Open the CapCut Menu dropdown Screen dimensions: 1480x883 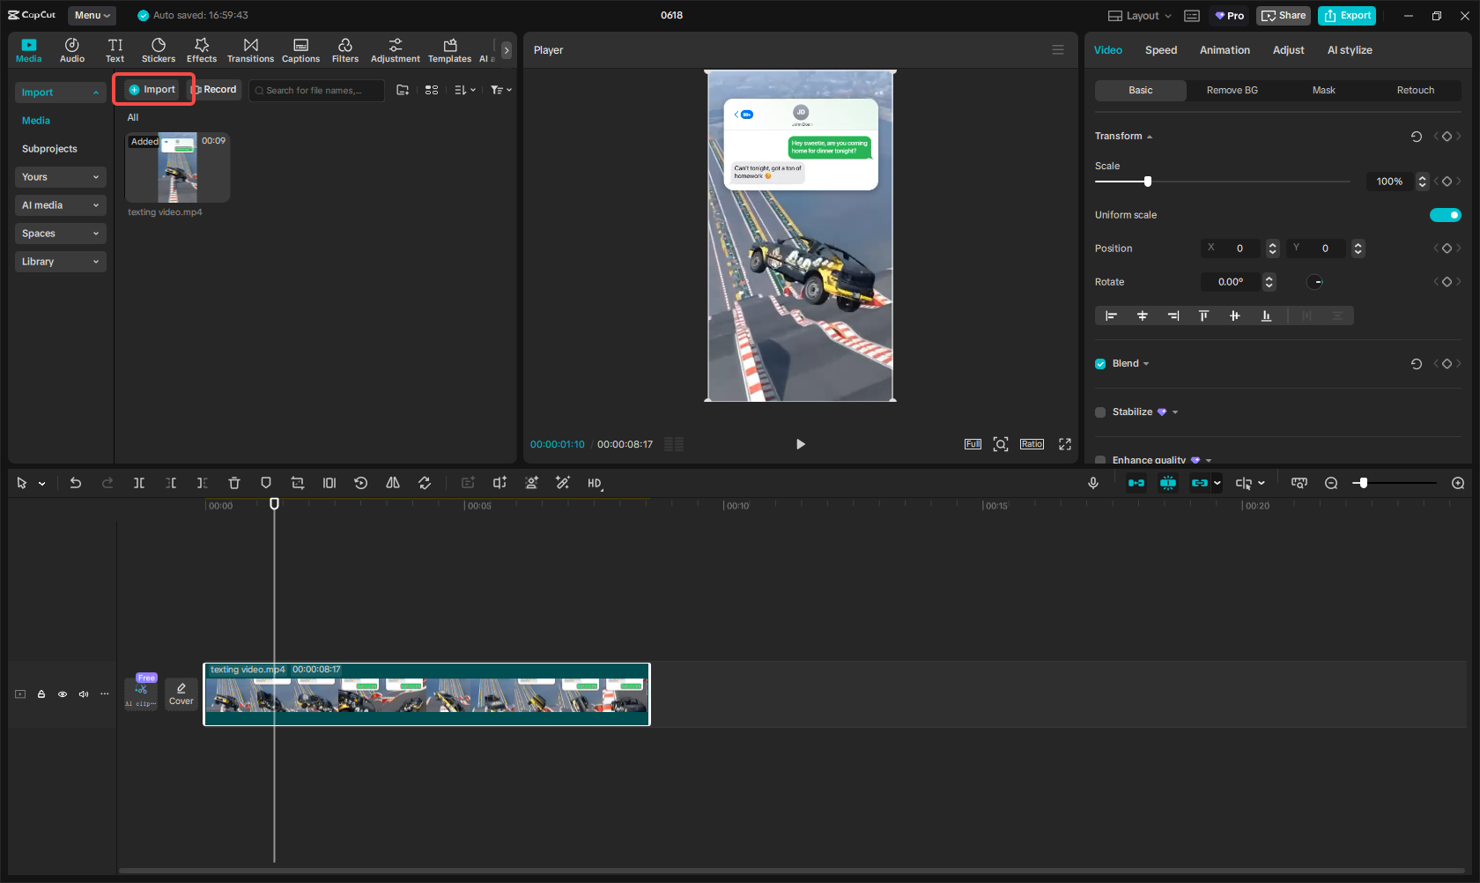point(92,15)
